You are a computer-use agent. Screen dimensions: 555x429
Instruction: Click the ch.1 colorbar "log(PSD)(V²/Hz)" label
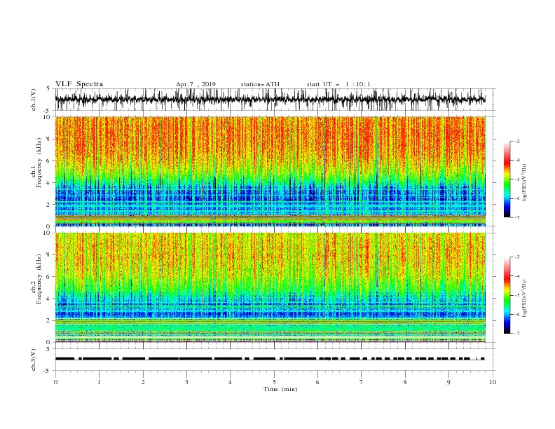click(525, 183)
